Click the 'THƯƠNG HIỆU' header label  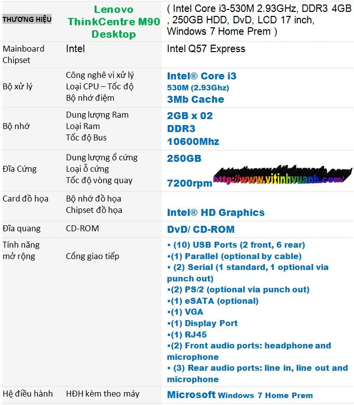pyautogui.click(x=27, y=19)
